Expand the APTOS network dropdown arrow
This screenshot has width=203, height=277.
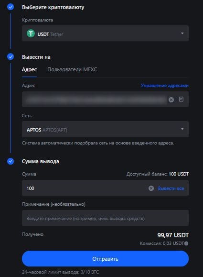182,129
